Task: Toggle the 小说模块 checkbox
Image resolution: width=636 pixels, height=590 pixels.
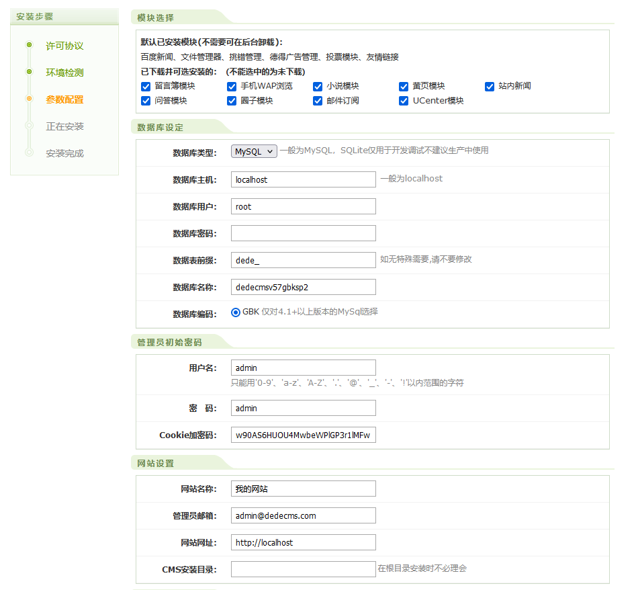Action: click(x=317, y=86)
